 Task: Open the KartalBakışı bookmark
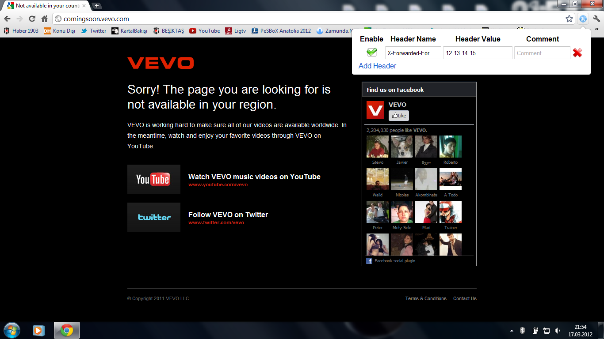point(130,31)
